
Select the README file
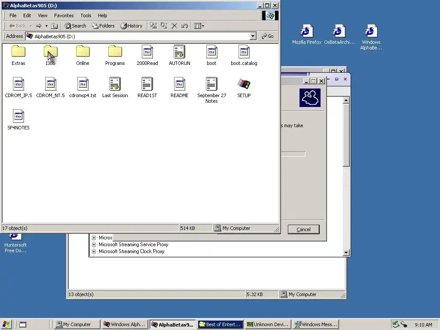180,87
